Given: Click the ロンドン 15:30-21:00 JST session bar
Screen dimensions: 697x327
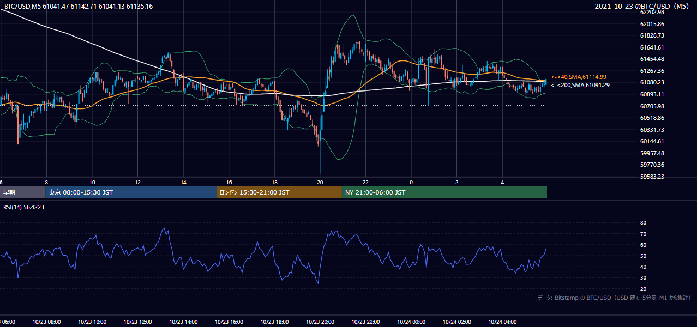Looking at the screenshot, I should click(279, 192).
